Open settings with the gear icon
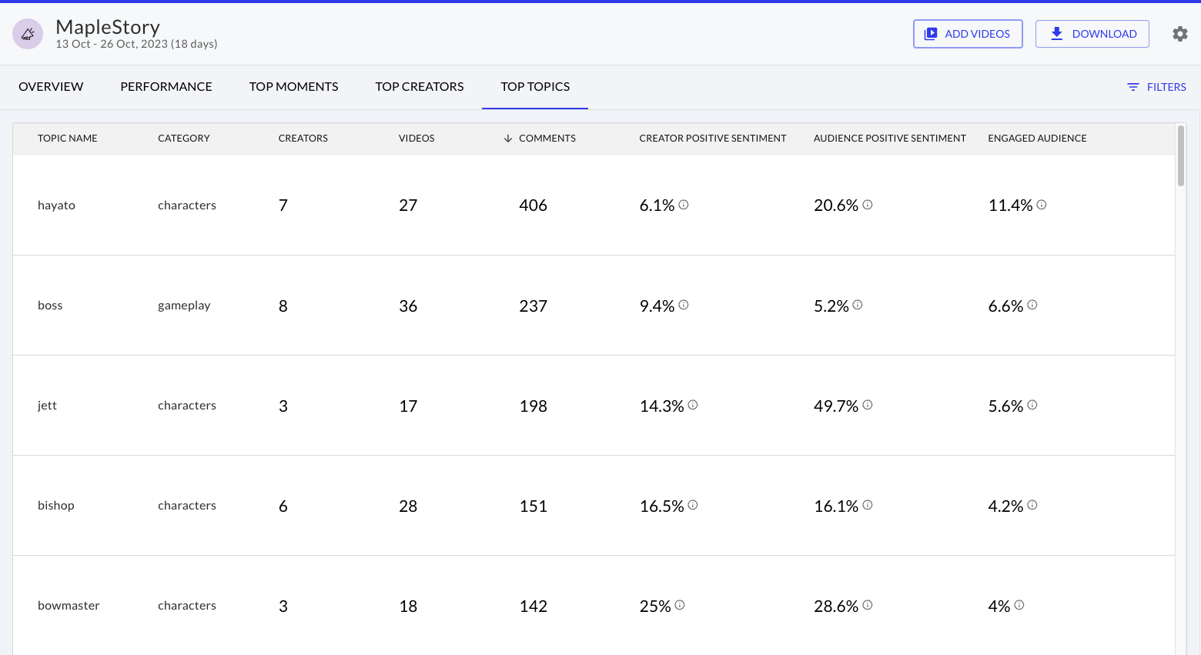This screenshot has height=655, width=1201. pyautogui.click(x=1179, y=34)
